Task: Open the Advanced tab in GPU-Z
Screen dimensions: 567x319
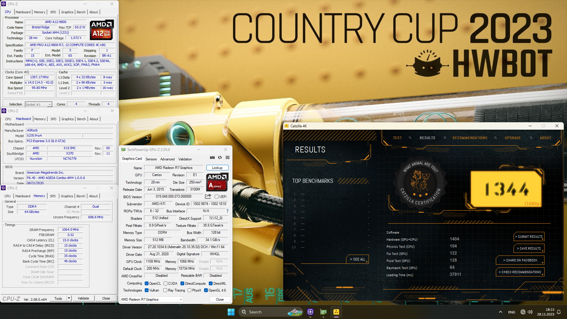Action: click(167, 159)
